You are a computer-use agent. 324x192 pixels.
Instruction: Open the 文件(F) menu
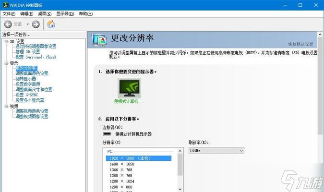click(9, 14)
